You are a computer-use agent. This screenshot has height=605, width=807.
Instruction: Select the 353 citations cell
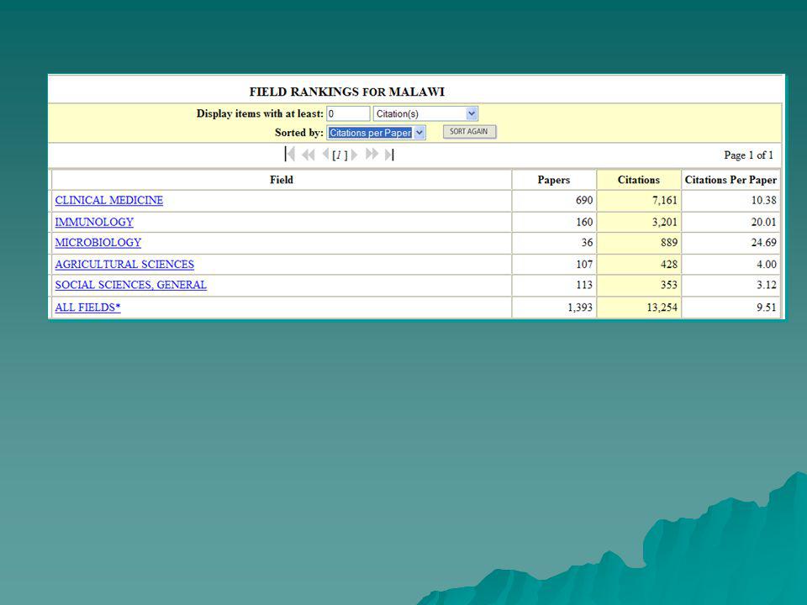click(x=639, y=285)
